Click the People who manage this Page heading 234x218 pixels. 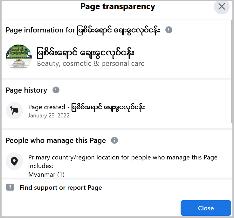[56, 141]
